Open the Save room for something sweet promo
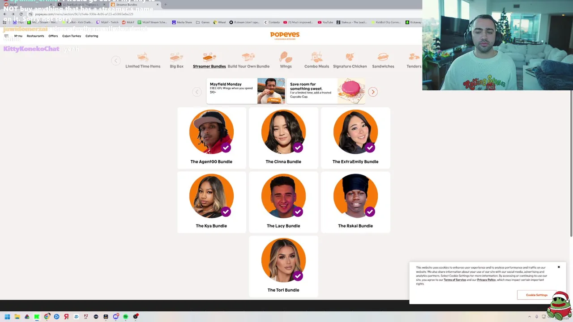573x322 pixels. click(x=325, y=91)
